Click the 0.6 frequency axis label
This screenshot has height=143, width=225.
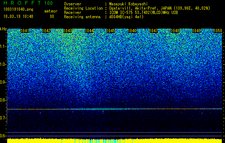(x=3, y=136)
